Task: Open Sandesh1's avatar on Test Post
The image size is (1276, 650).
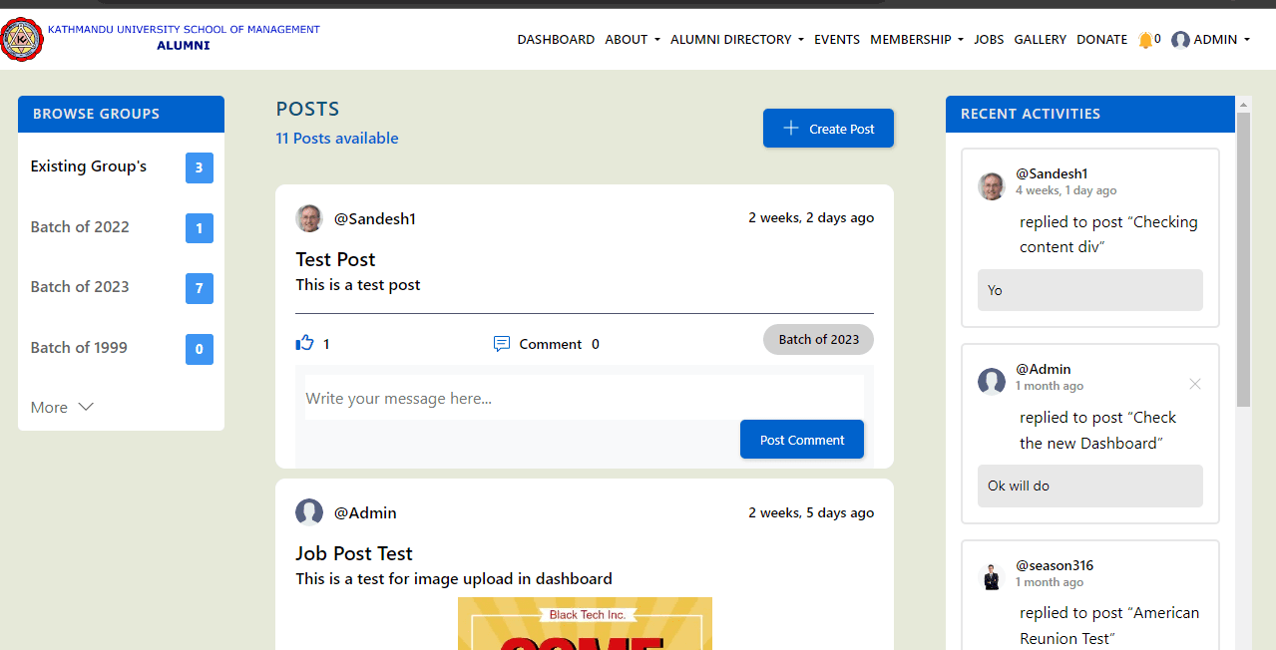Action: click(x=309, y=218)
